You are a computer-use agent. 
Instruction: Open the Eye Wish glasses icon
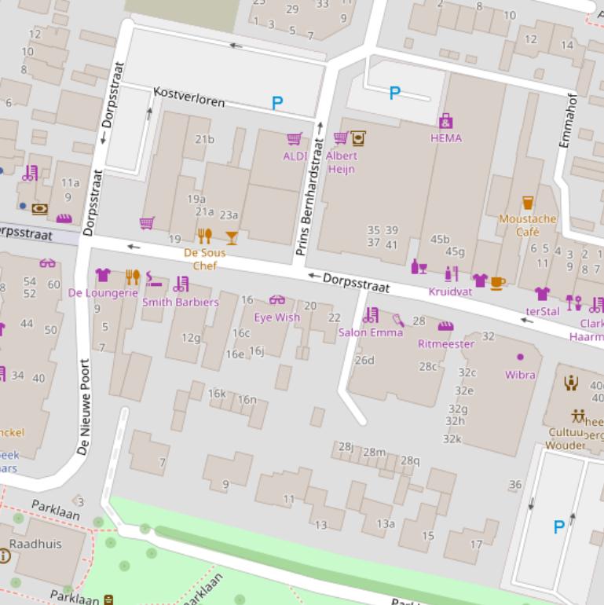point(277,299)
